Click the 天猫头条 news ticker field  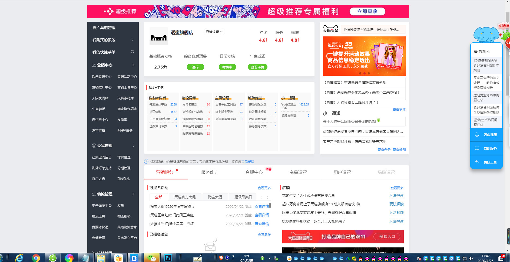(373, 29)
